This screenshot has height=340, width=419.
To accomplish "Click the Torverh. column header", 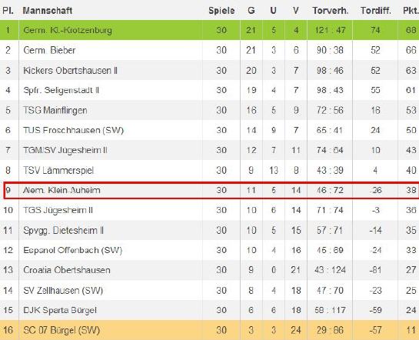I will [x=331, y=11].
